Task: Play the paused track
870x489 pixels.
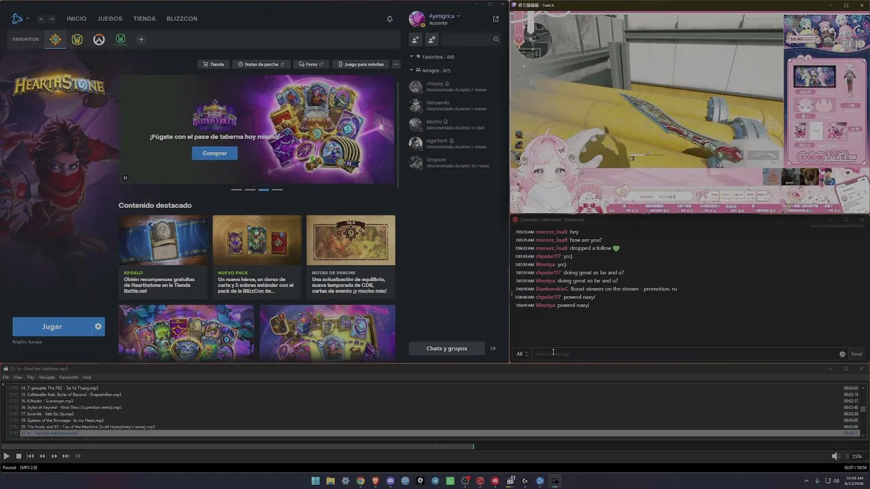Action: 7,456
